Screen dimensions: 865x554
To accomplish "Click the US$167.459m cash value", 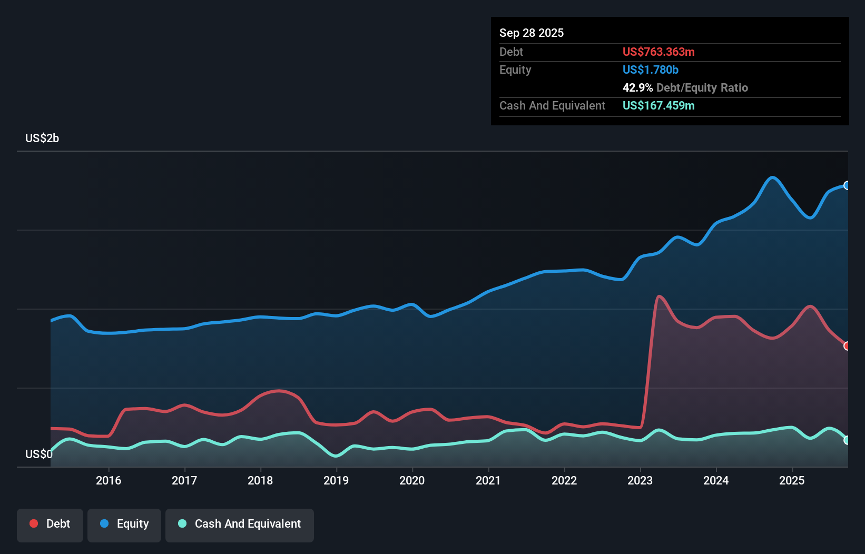I will (x=658, y=105).
